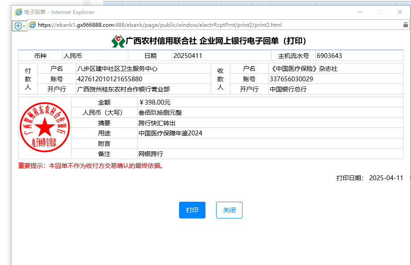Select the purpose 中国医疗保障年鉴2024
411x265 pixels.
click(x=170, y=133)
